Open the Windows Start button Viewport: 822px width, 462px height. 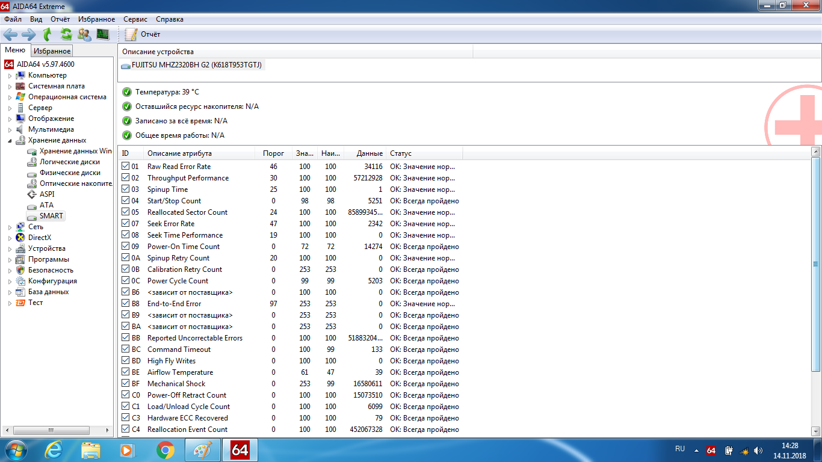(x=16, y=449)
